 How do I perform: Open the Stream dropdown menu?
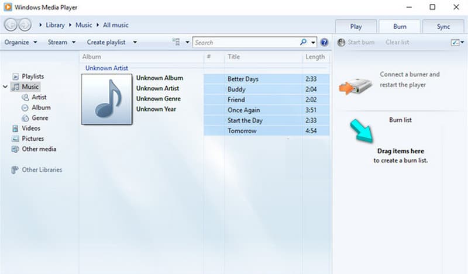(x=61, y=42)
